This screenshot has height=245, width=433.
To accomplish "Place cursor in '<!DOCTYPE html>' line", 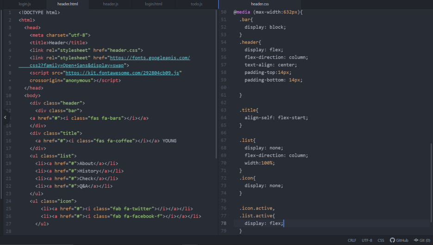I will [39, 12].
